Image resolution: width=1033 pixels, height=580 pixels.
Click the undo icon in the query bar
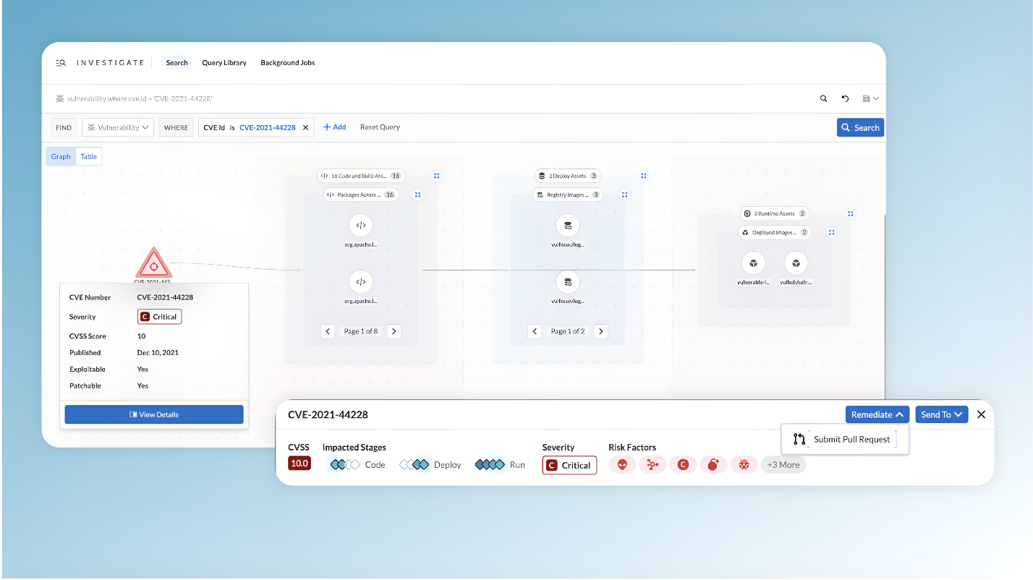click(x=845, y=98)
